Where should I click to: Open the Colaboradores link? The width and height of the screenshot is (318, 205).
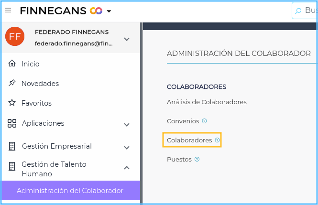189,140
